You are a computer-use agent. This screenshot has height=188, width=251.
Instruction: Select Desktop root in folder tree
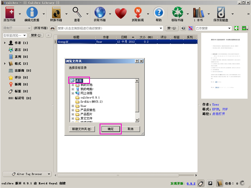click(x=79, y=80)
